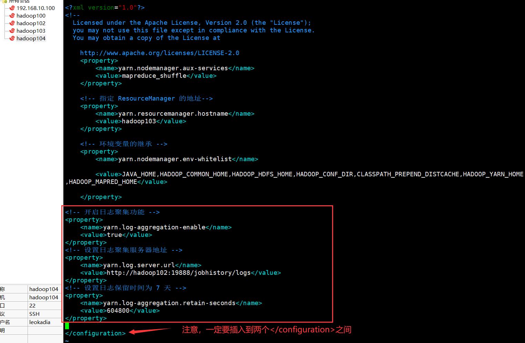525x343 pixels.
Task: Click the 'You may obtain a copy' line
Action: coord(146,38)
